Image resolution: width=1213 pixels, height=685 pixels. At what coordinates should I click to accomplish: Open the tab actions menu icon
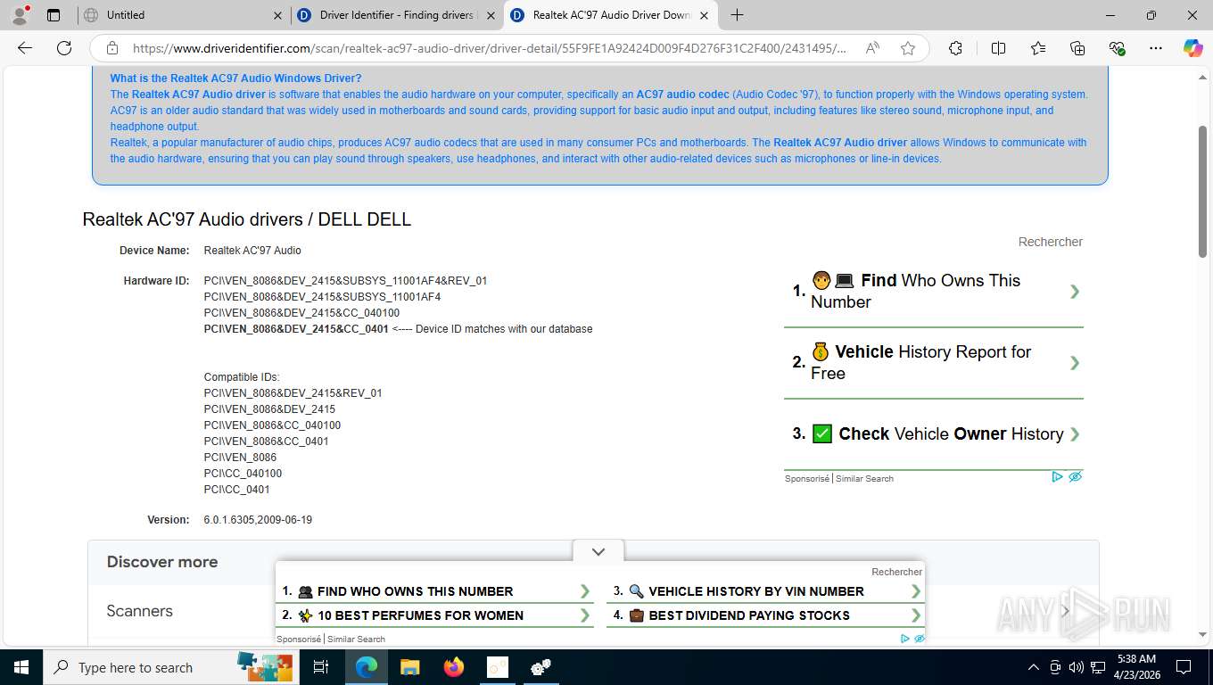(54, 15)
